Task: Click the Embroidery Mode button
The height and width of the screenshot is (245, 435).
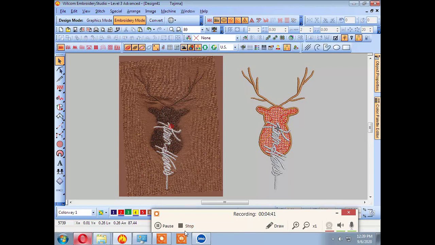Action: (x=129, y=20)
